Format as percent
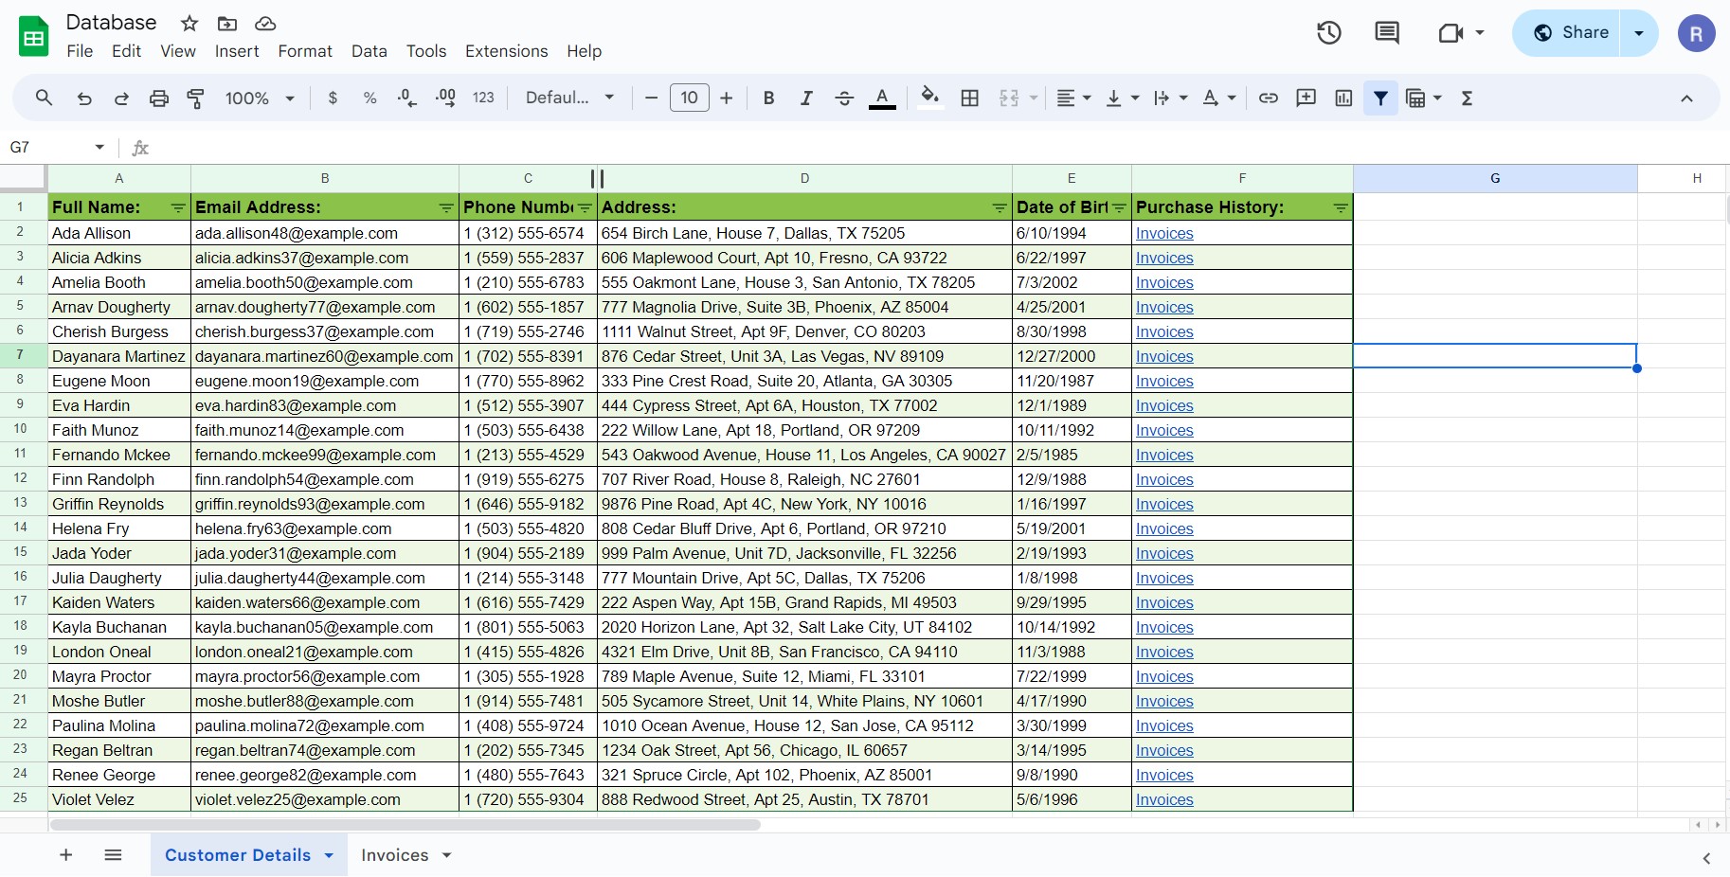Viewport: 1730px width, 877px height. [x=370, y=98]
